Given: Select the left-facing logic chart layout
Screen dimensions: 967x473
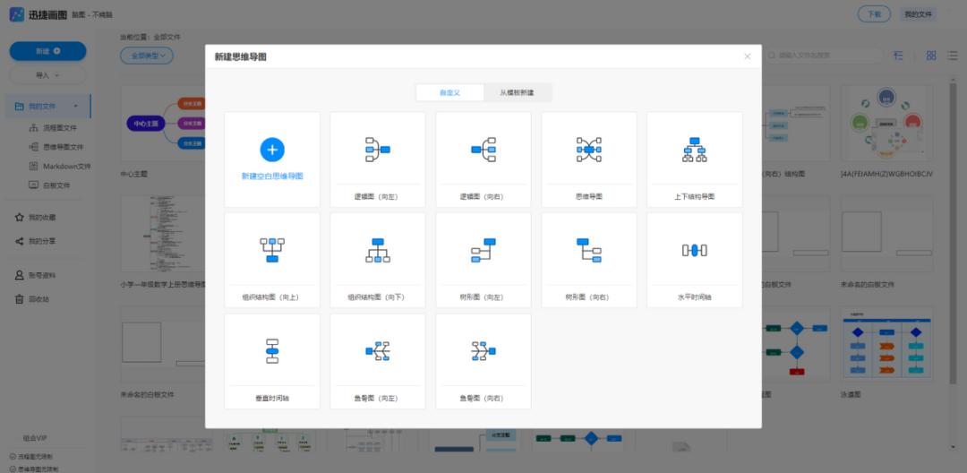Looking at the screenshot, I should point(378,159).
